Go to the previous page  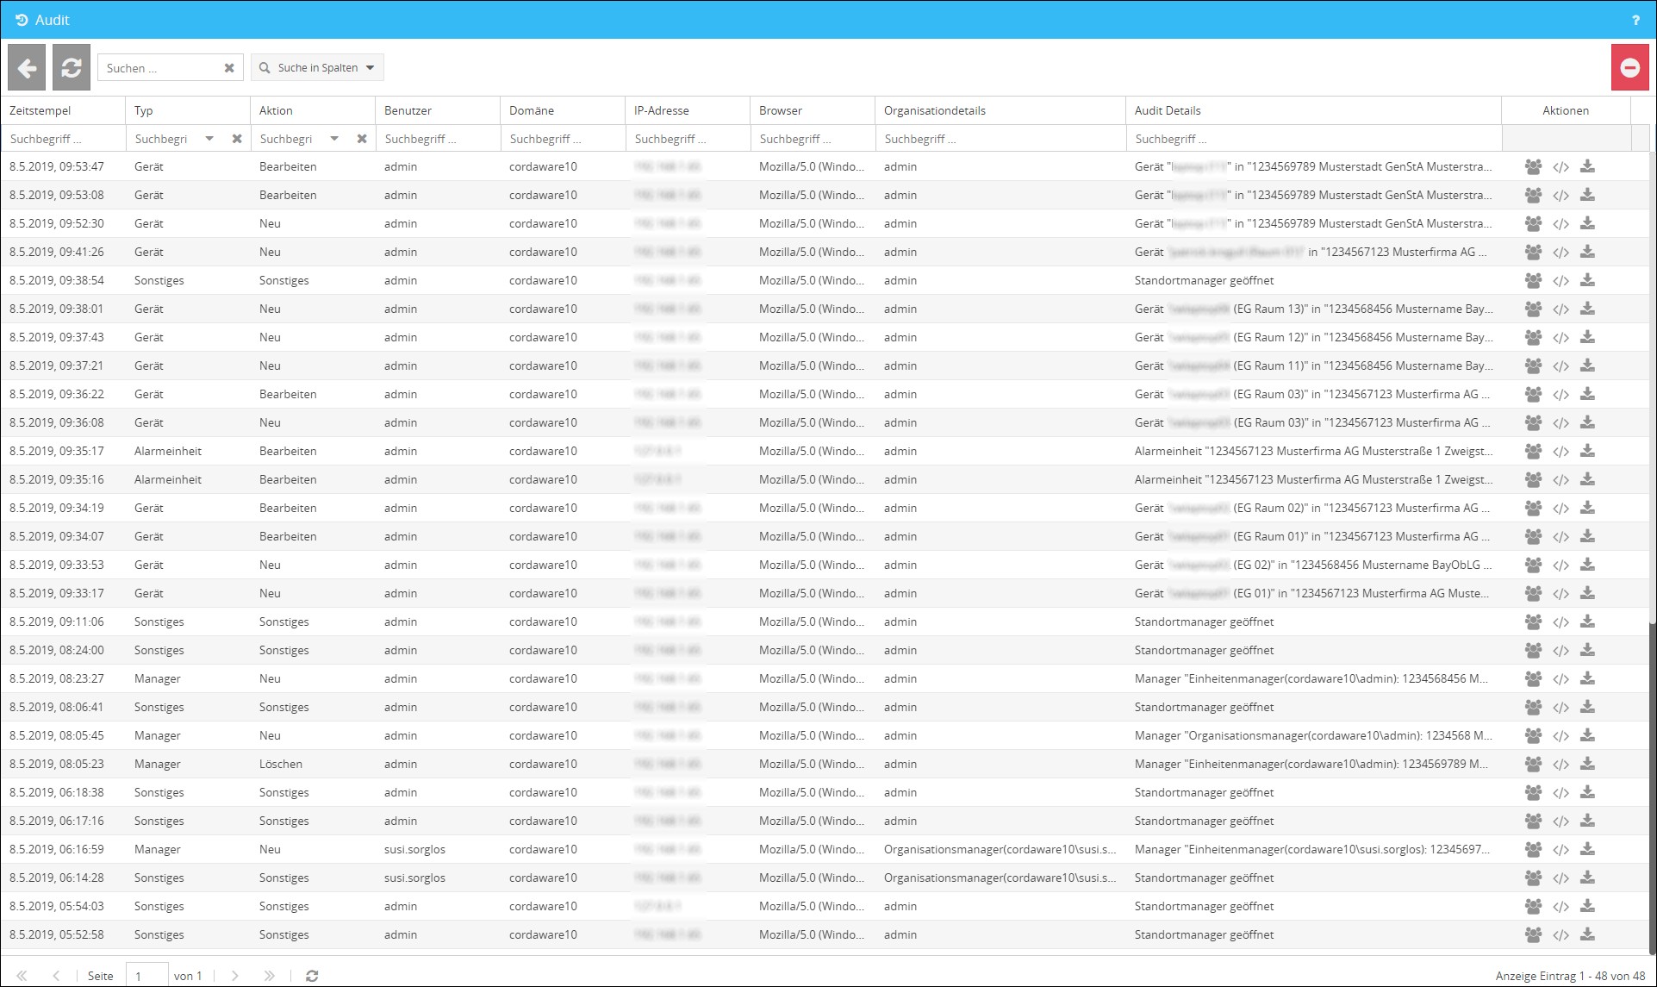[x=56, y=976]
